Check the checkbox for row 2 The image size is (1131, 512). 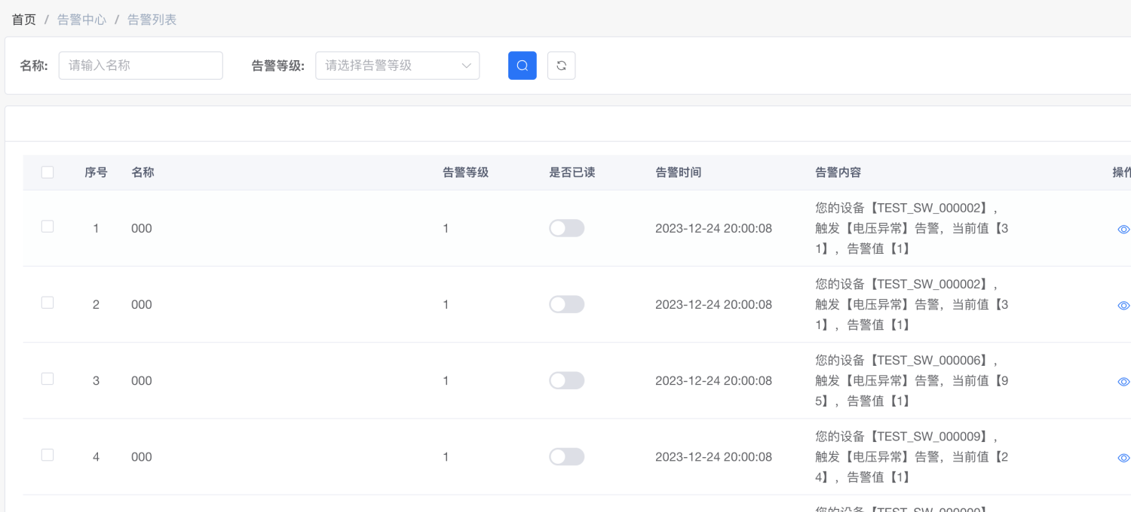pyautogui.click(x=48, y=302)
